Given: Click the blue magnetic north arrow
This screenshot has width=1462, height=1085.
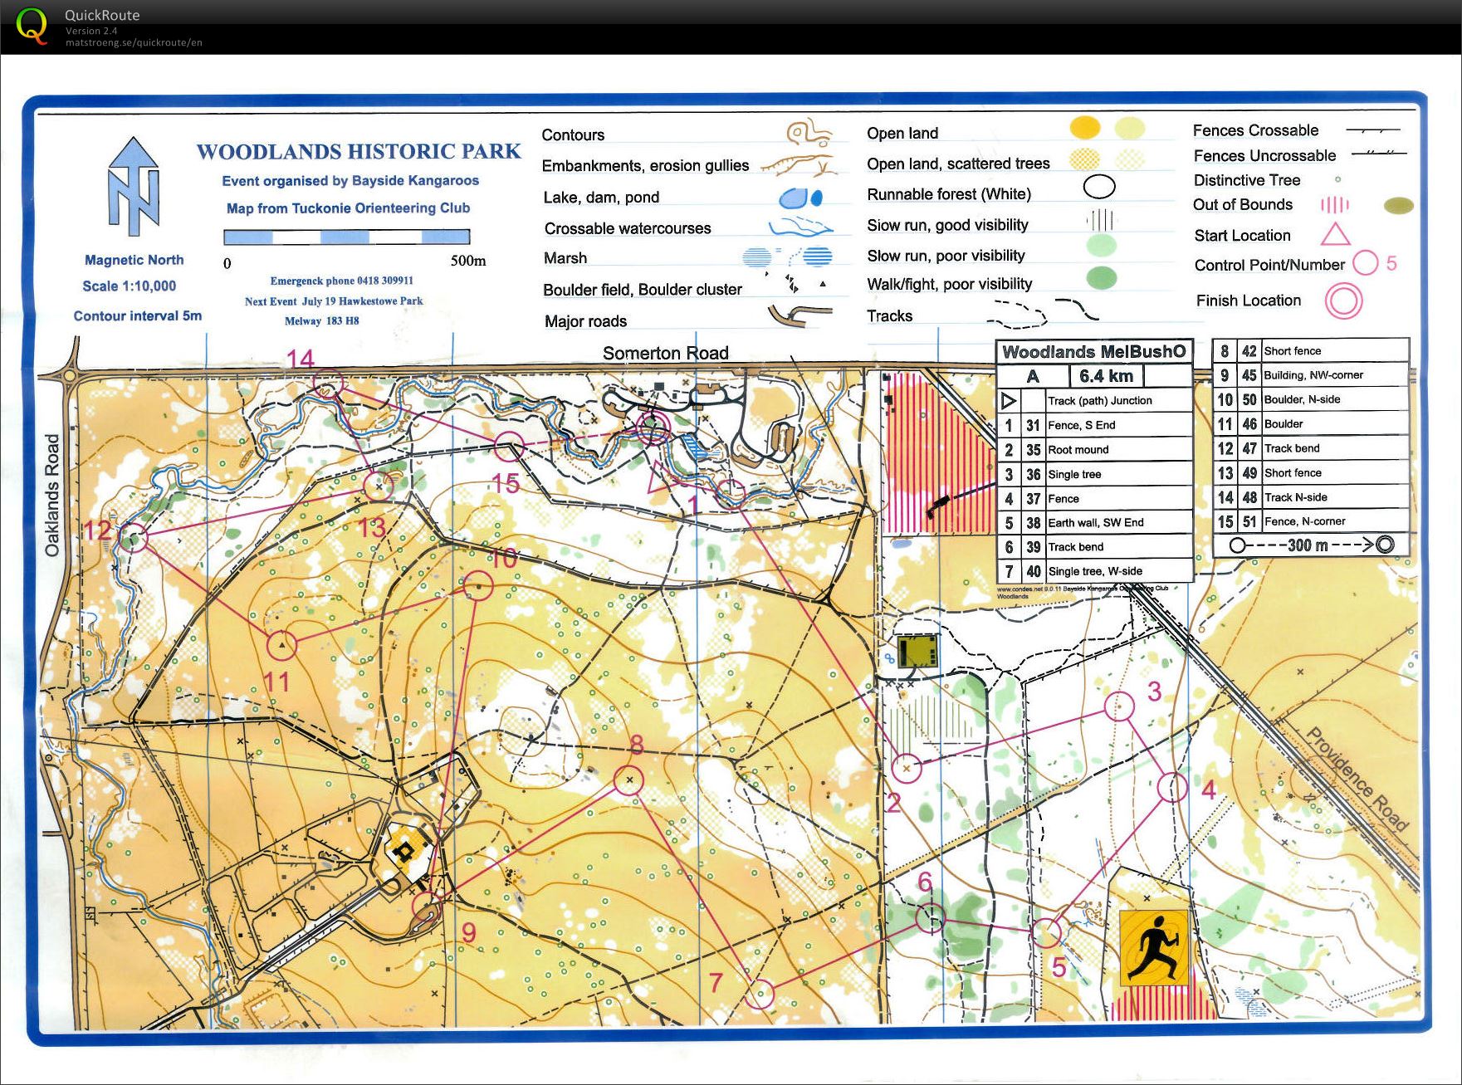Looking at the screenshot, I should click(x=133, y=187).
